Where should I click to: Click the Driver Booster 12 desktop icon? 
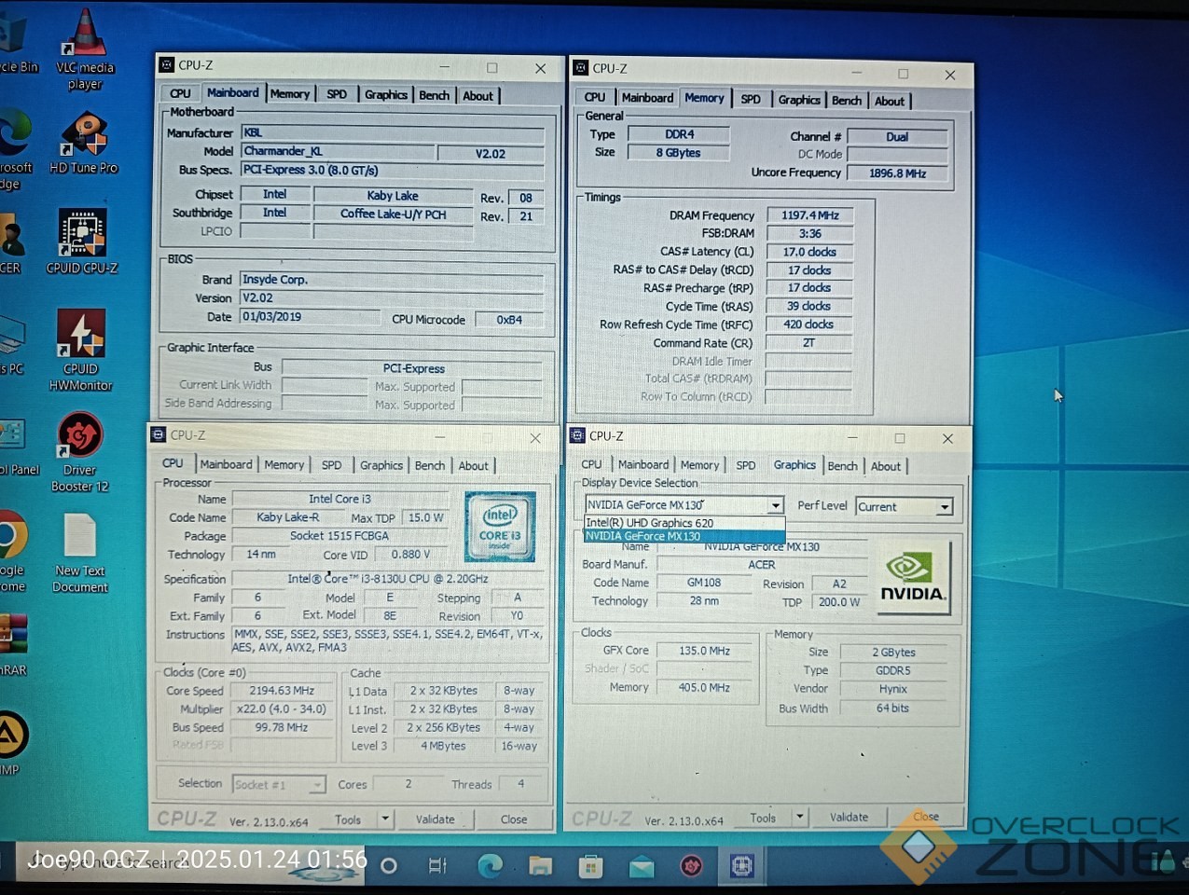click(x=80, y=451)
